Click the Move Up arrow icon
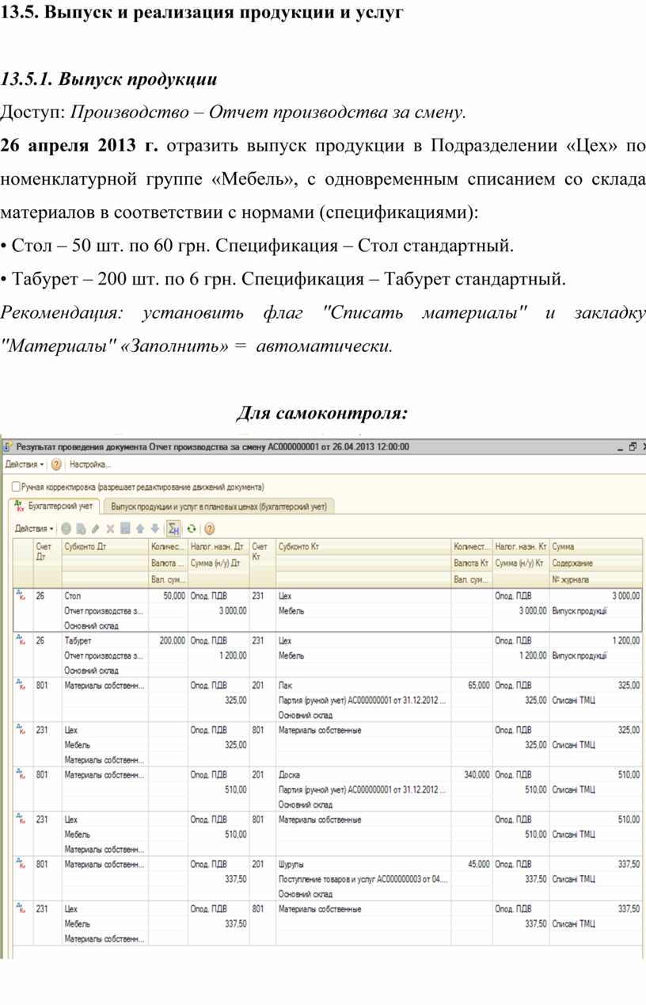This screenshot has width=646, height=1005. (140, 529)
